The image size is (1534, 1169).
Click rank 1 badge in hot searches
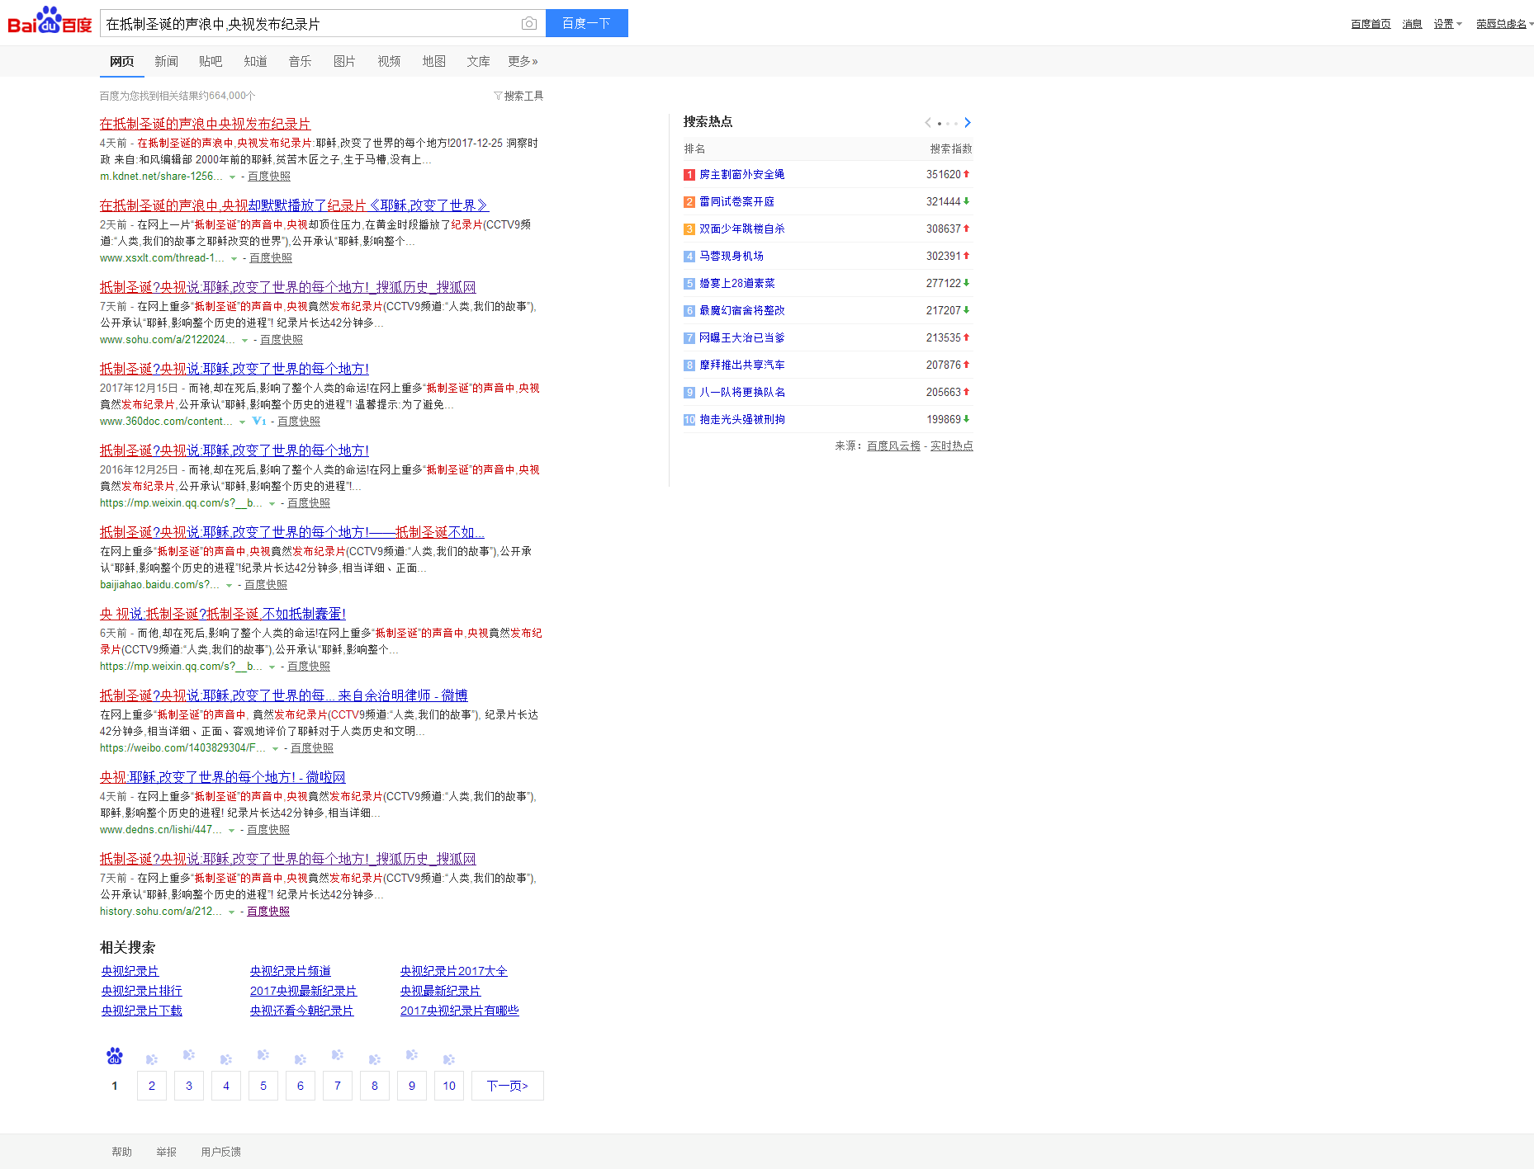tap(689, 175)
